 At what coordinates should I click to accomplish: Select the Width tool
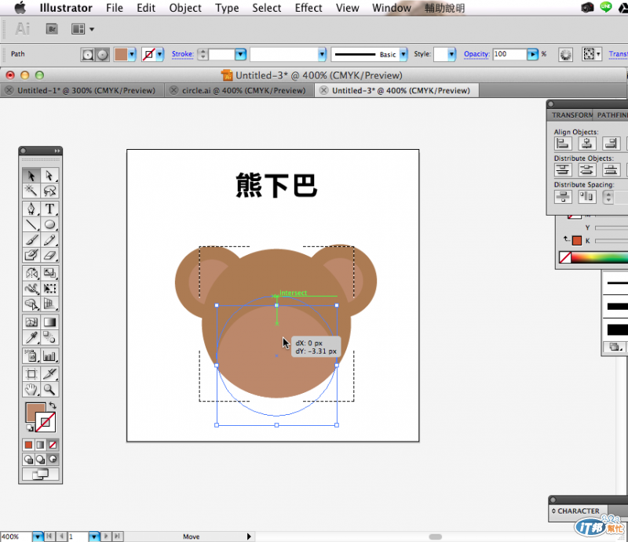click(x=31, y=289)
